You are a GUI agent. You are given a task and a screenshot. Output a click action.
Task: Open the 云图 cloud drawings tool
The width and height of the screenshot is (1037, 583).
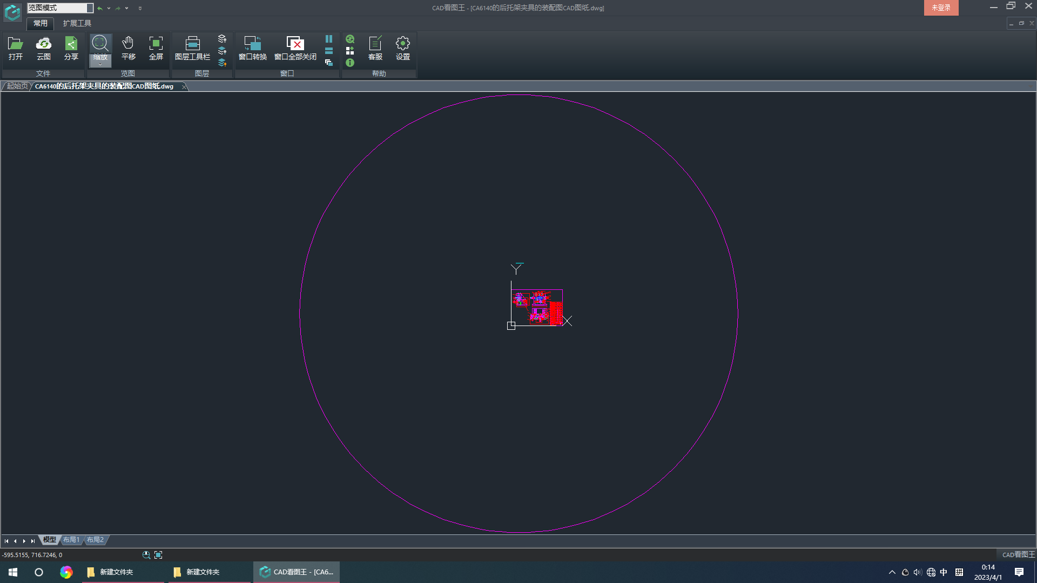tap(44, 49)
